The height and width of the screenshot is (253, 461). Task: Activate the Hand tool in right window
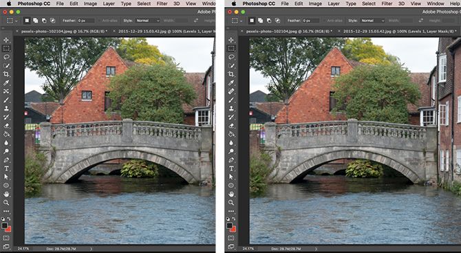(231, 194)
